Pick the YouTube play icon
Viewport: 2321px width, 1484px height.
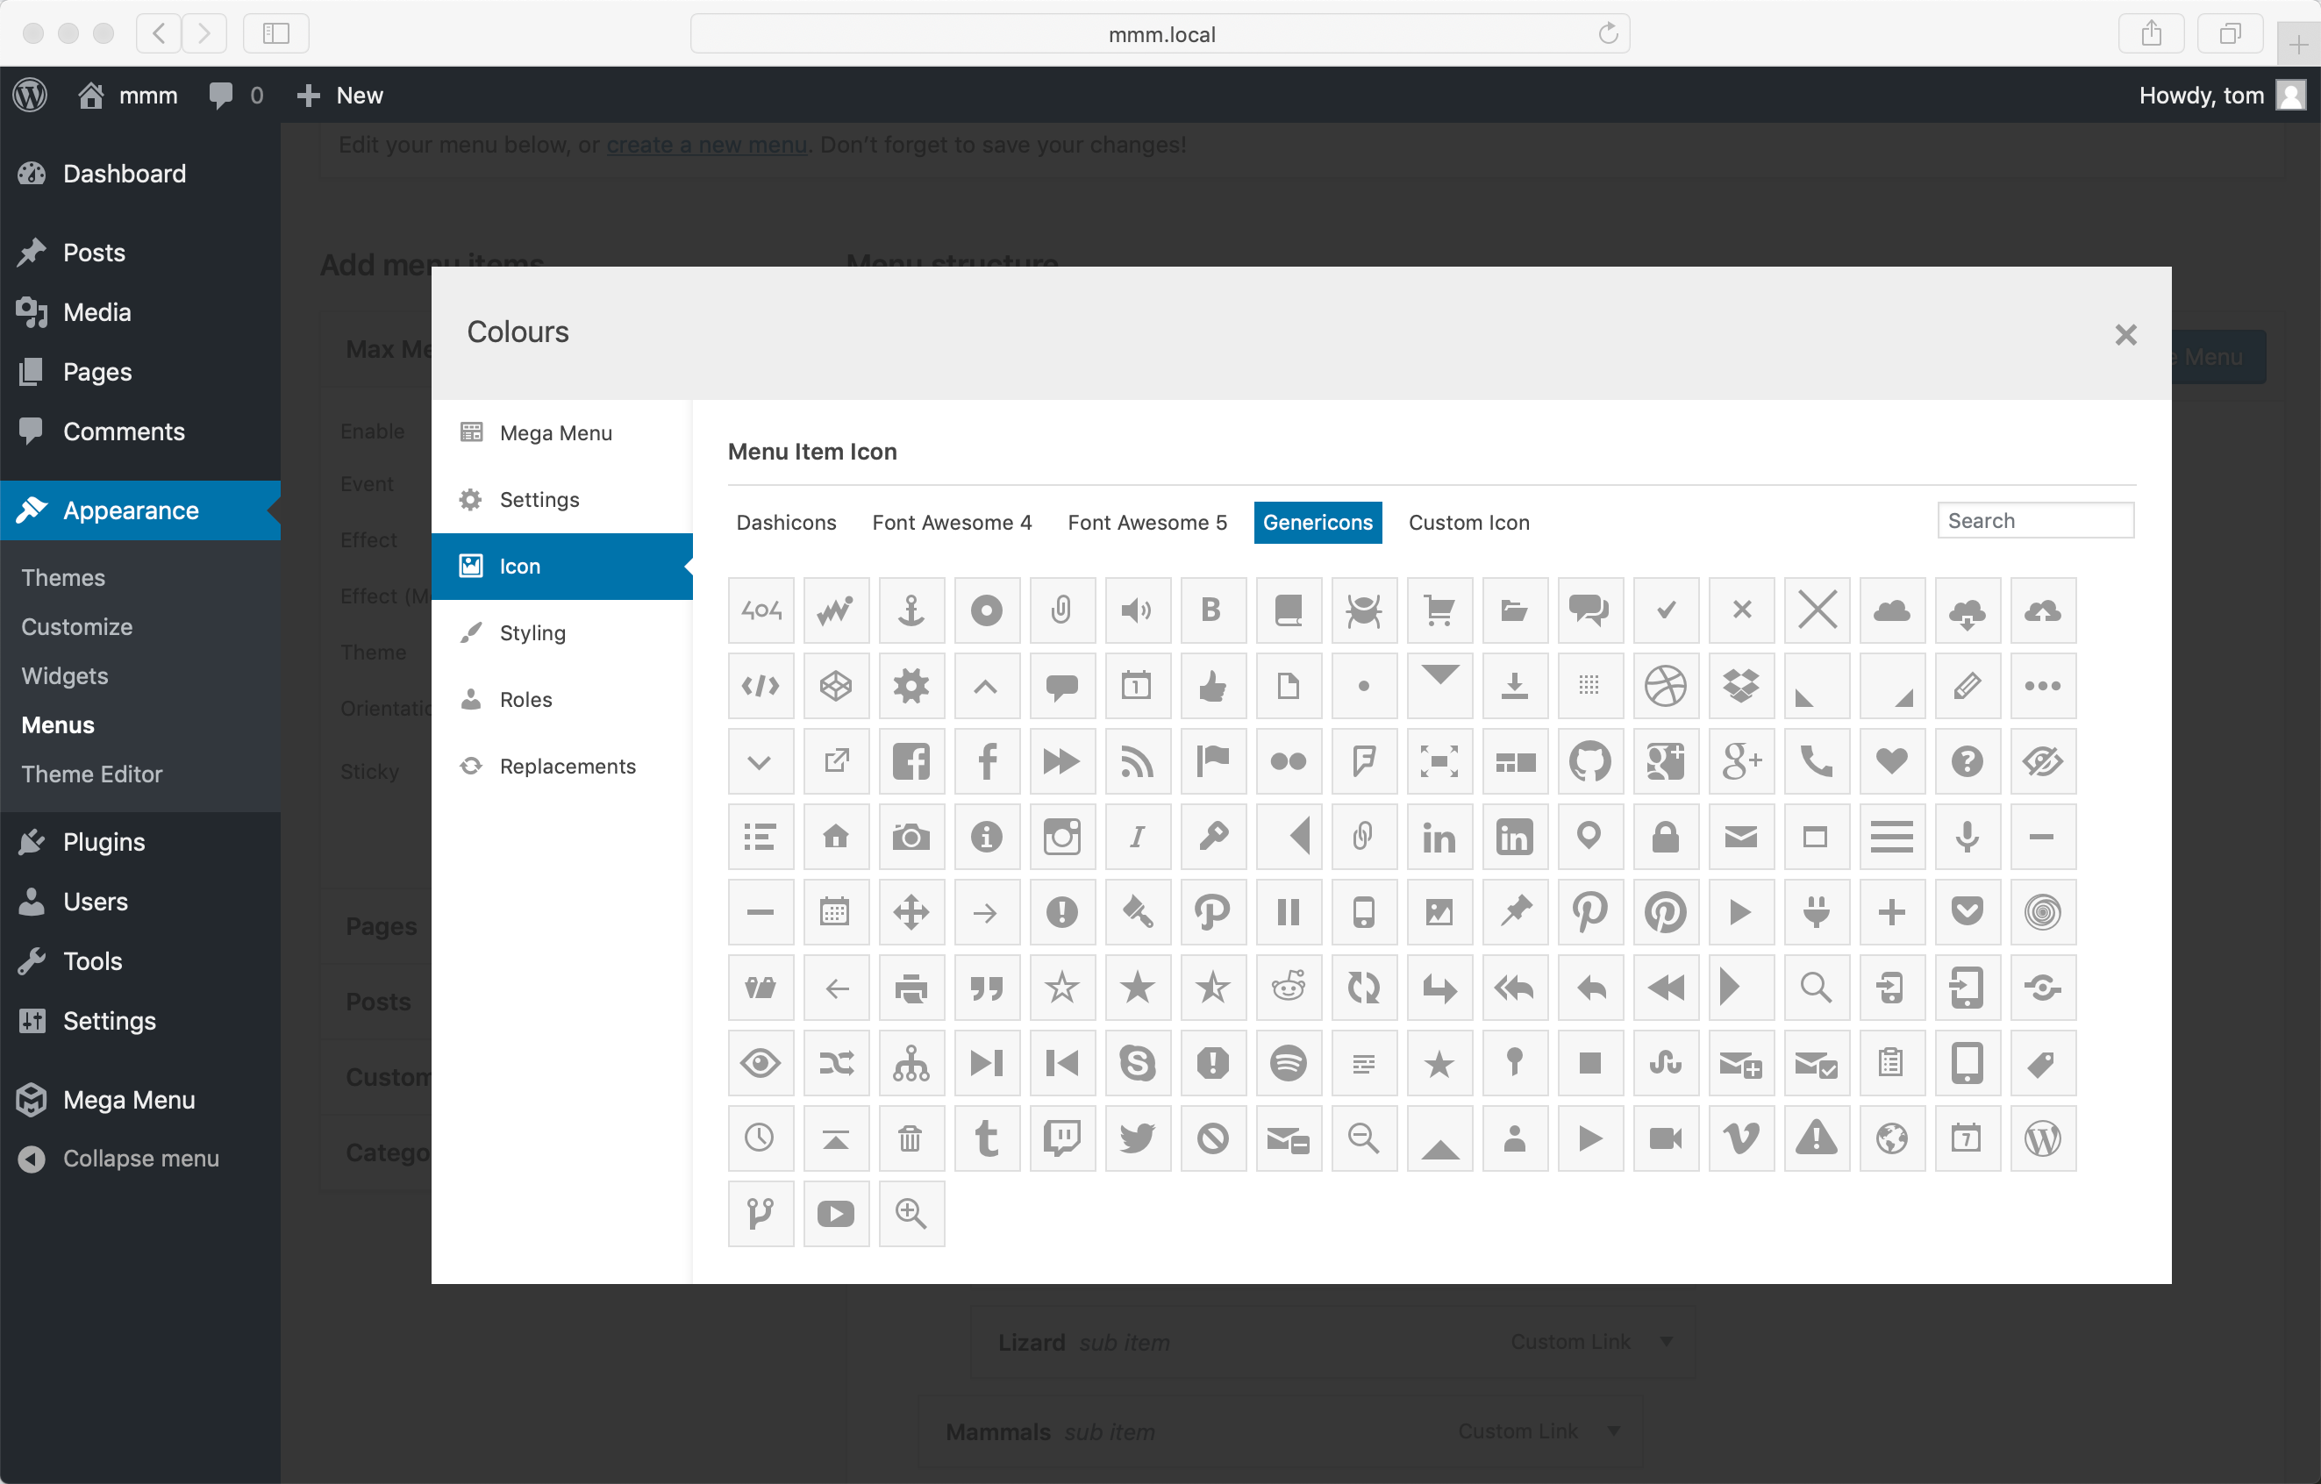click(836, 1214)
